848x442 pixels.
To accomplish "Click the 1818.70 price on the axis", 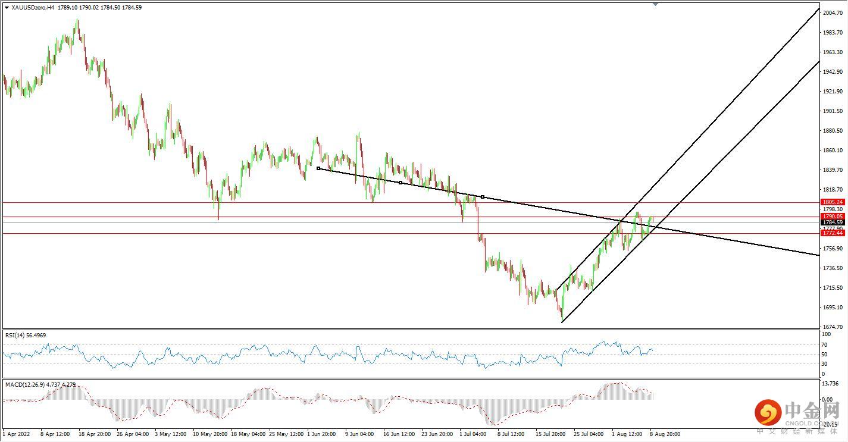I will click(x=833, y=190).
